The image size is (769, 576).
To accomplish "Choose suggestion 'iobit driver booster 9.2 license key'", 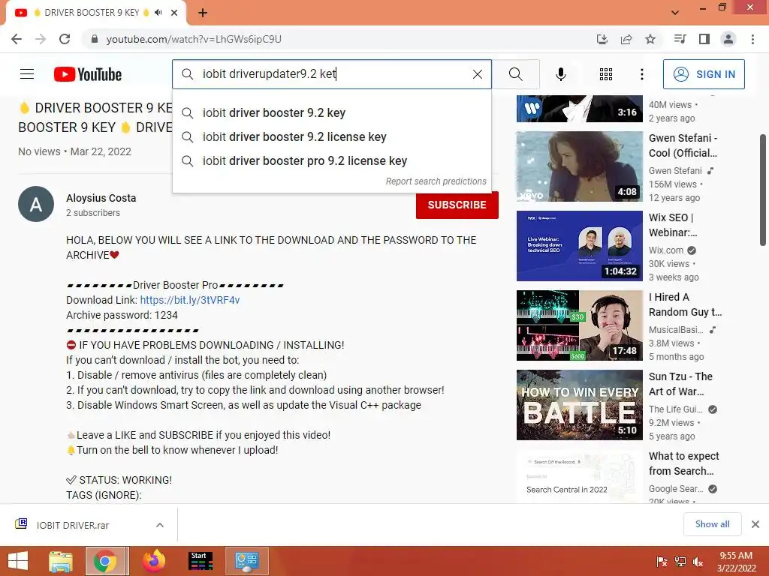I will click(332, 136).
